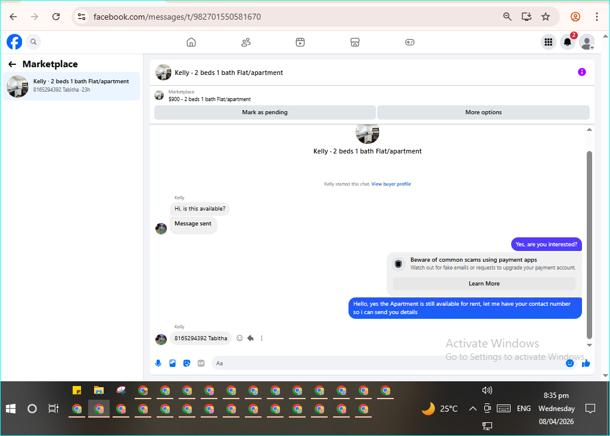Open the Marketplace storefront icon
Screen dimensions: 610x436
pyautogui.click(x=355, y=42)
